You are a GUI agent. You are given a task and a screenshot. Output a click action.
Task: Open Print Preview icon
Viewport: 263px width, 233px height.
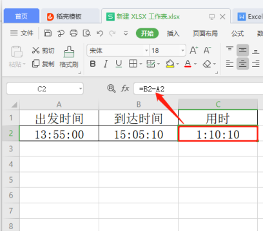(x=86, y=33)
